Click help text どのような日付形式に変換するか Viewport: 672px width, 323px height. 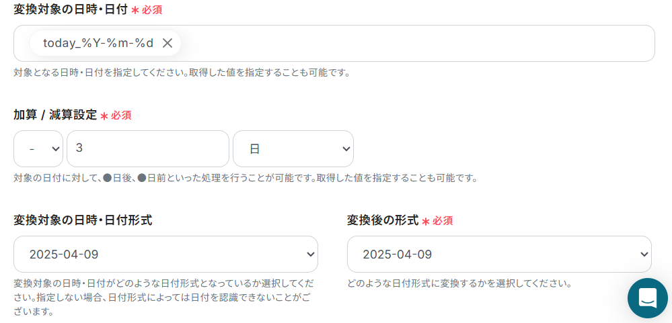459,283
